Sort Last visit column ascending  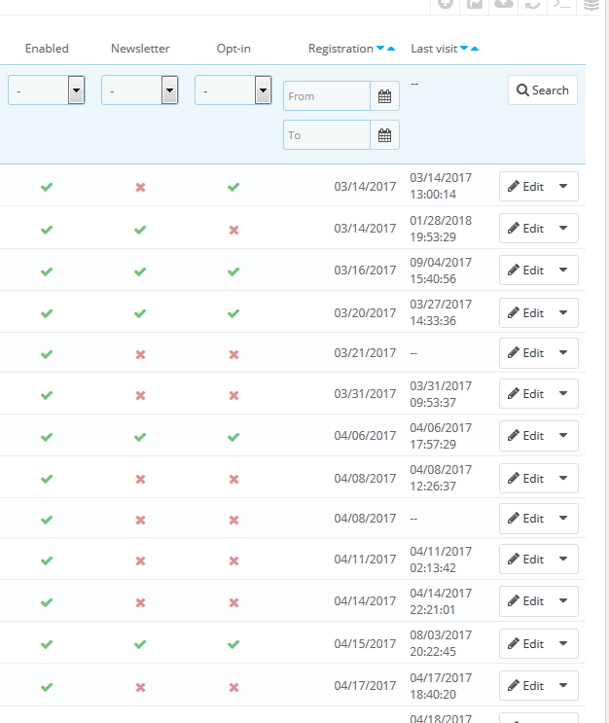475,49
